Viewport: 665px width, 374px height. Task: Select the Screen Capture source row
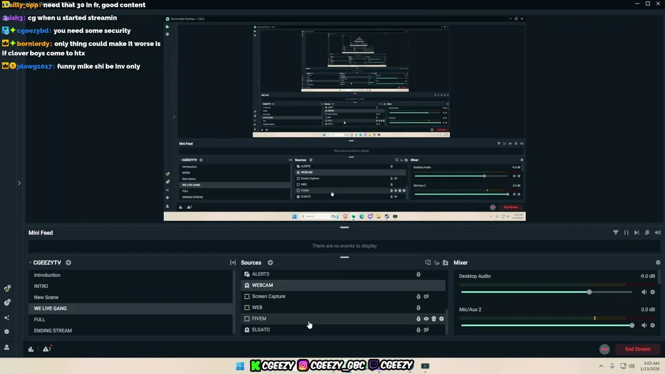click(x=343, y=297)
